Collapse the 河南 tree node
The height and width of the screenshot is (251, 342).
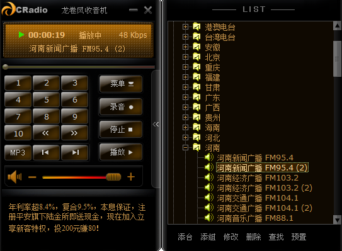(x=185, y=147)
